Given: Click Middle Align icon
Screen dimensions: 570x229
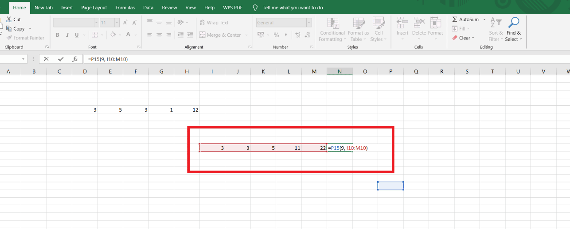Looking at the screenshot, I should click(159, 22).
